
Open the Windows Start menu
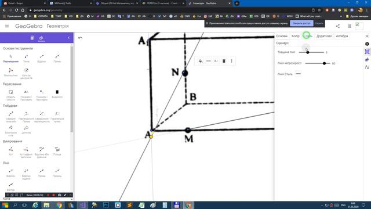pos(5,205)
